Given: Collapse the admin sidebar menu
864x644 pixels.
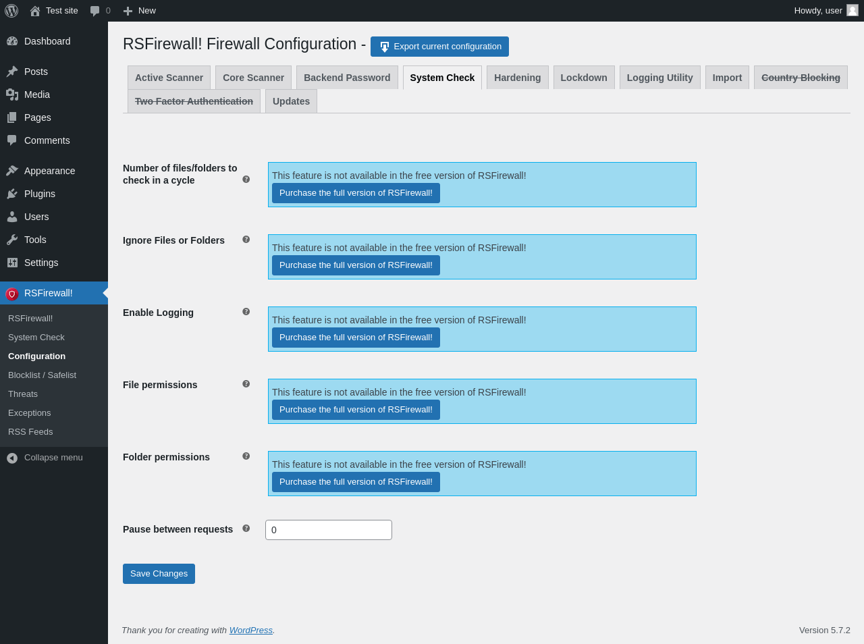Looking at the screenshot, I should tap(45, 458).
